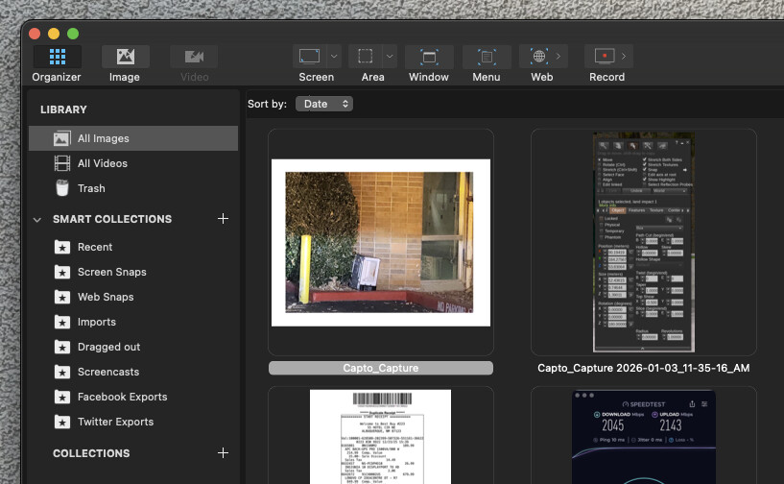
Task: Choose the Menu capture tool
Action: pyautogui.click(x=486, y=57)
